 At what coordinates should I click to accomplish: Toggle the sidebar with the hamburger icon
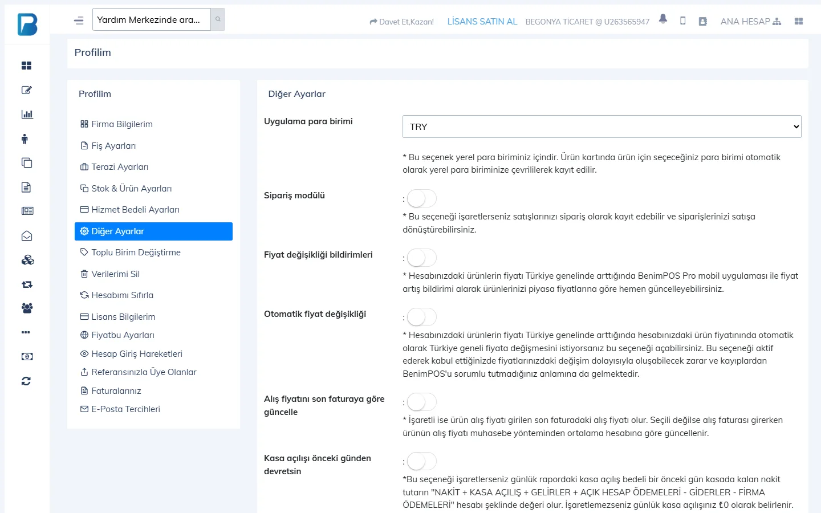[79, 21]
